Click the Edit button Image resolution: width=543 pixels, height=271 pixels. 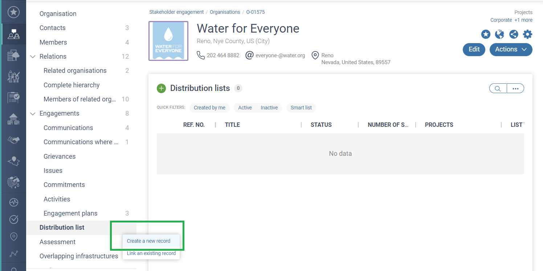[x=474, y=50]
